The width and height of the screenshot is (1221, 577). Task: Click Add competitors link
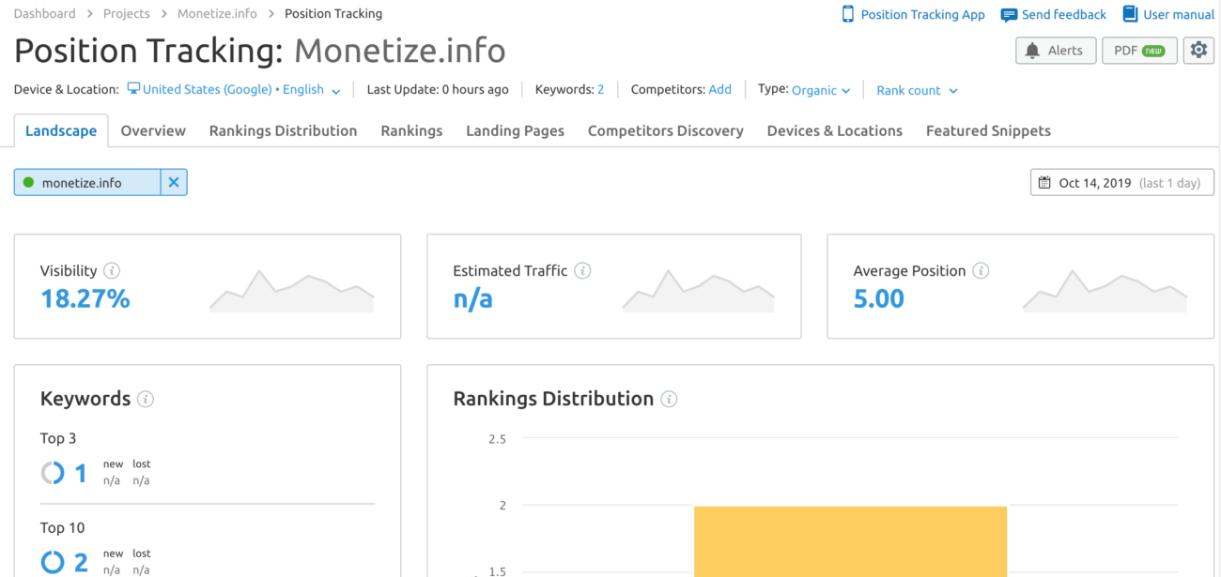719,89
